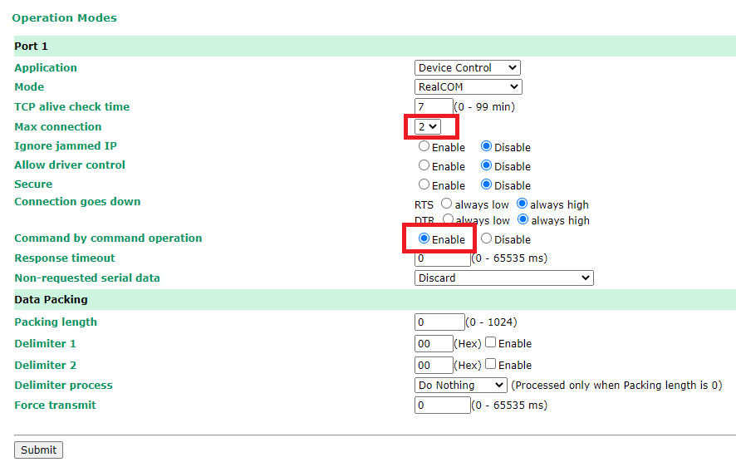Select Disable for Command by command operation
This screenshot has height=467, width=736.
(487, 238)
